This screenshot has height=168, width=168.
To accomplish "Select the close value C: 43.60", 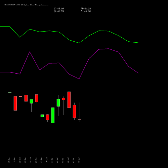I will [x=59, y=9].
